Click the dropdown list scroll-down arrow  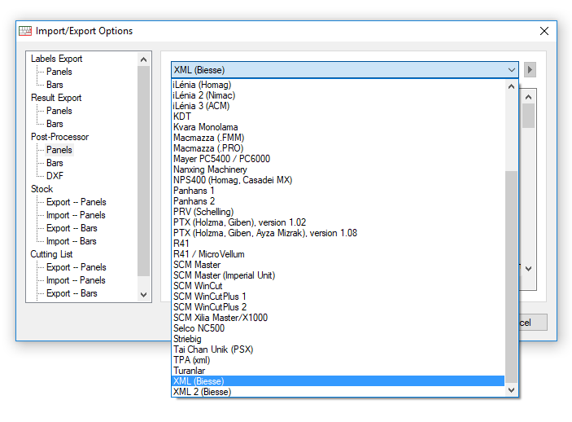[512, 390]
